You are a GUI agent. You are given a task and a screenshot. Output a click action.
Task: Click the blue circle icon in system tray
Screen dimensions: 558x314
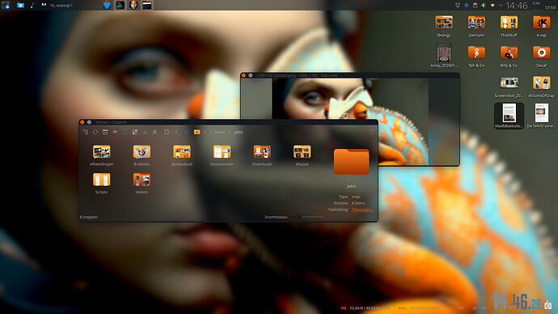click(466, 6)
